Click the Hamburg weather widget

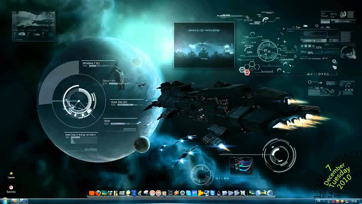click(34, 26)
